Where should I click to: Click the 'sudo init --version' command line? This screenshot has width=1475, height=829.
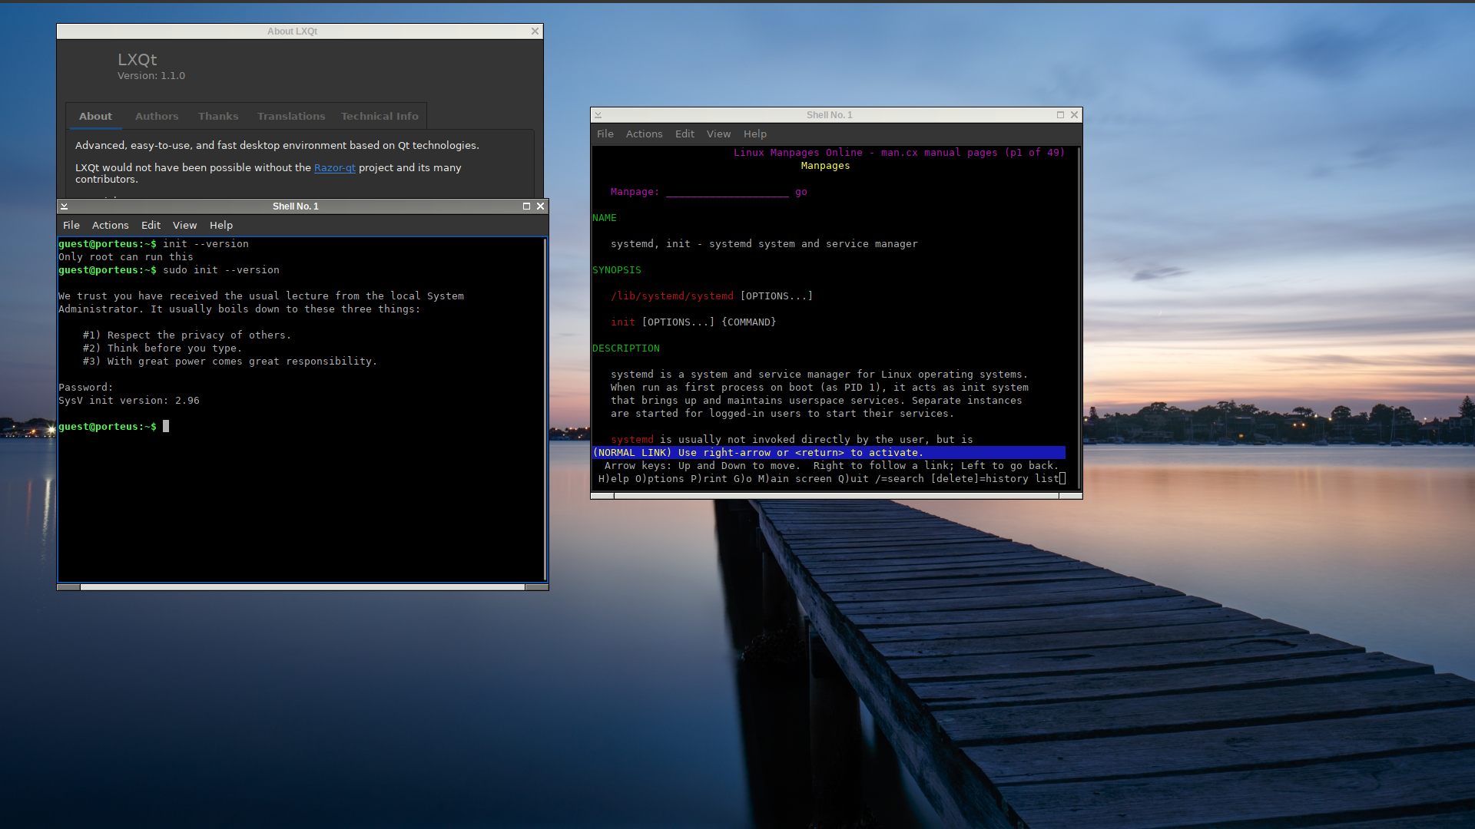pyautogui.click(x=169, y=270)
